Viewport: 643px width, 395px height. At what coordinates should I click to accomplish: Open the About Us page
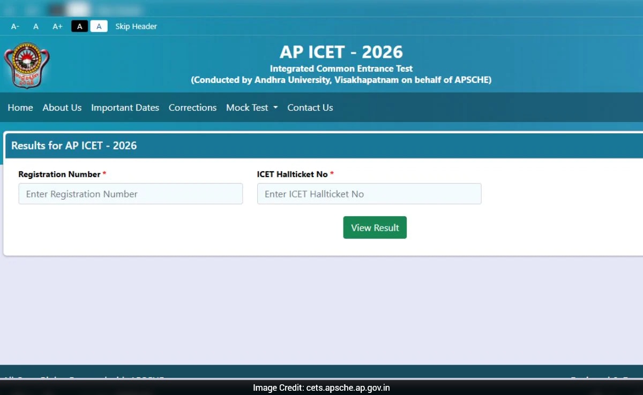[62, 108]
